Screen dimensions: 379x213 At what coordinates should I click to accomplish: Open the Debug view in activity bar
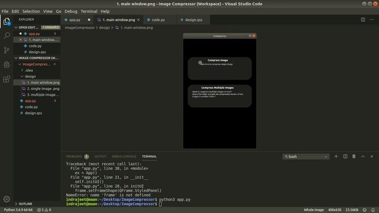(7, 64)
